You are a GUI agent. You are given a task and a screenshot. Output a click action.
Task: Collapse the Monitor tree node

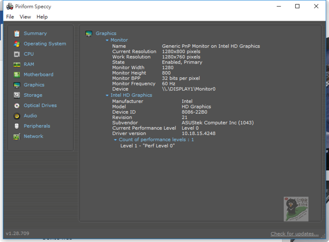tap(107, 40)
